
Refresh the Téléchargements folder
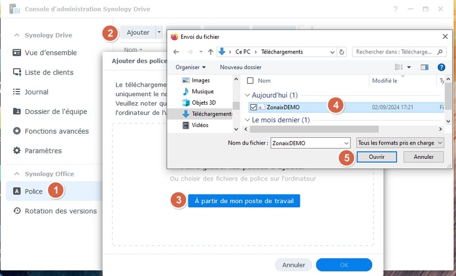341,52
